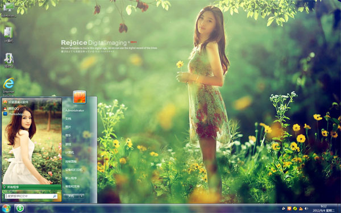Expand 所有程序 (All Programs) list

[x=32, y=187]
